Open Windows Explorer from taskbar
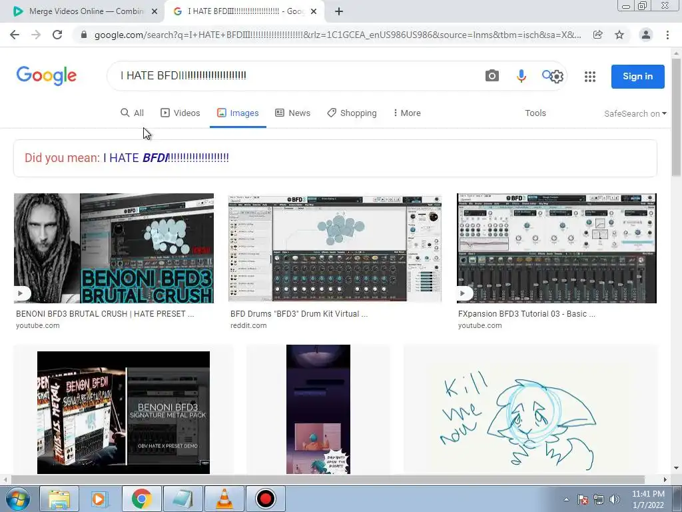The image size is (682, 512). [x=59, y=499]
